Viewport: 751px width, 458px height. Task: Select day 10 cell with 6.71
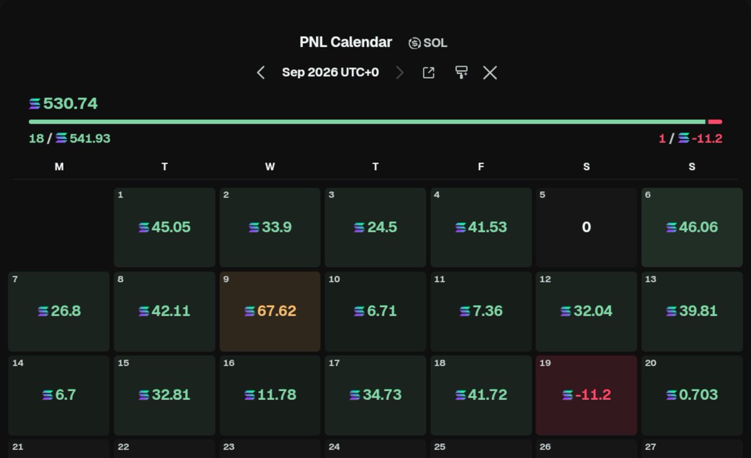[x=375, y=312]
